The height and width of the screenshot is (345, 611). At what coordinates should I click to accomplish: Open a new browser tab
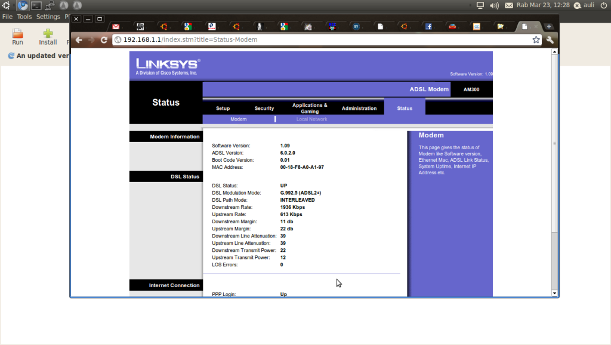tap(549, 26)
